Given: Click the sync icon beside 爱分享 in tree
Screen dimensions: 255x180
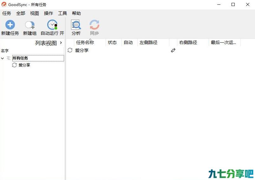Looking at the screenshot, I should click(14, 65).
